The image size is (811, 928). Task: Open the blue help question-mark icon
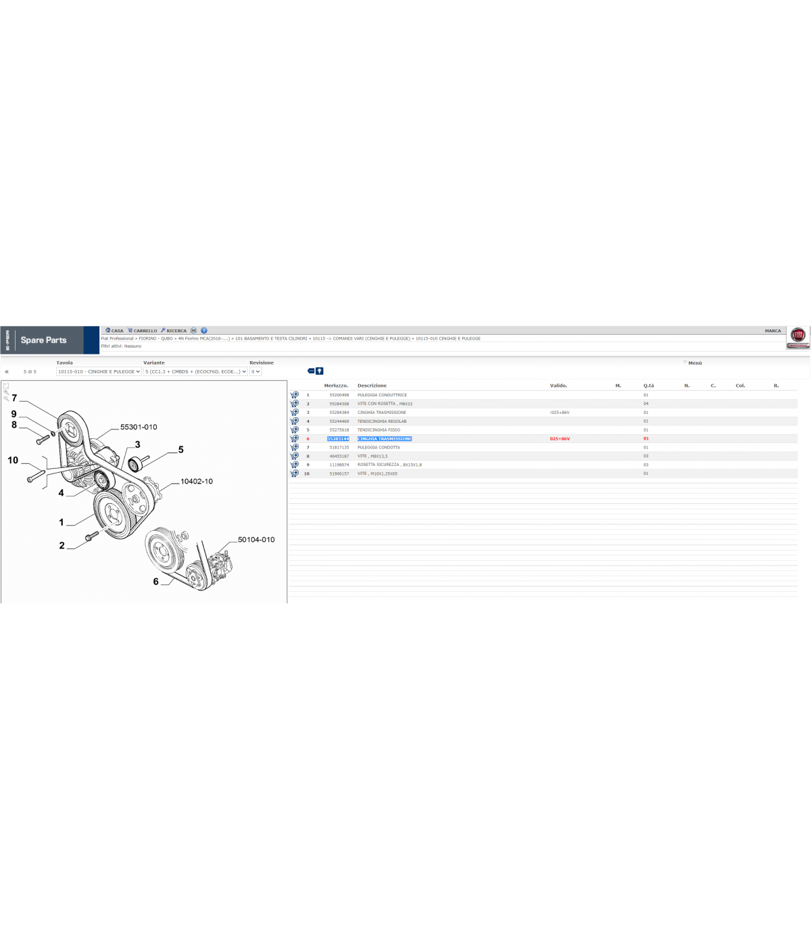(x=204, y=331)
